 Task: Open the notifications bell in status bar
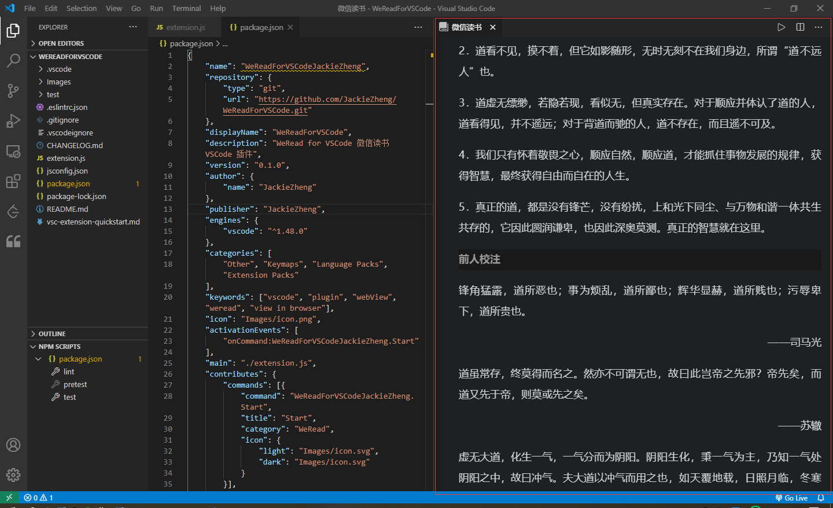821,498
